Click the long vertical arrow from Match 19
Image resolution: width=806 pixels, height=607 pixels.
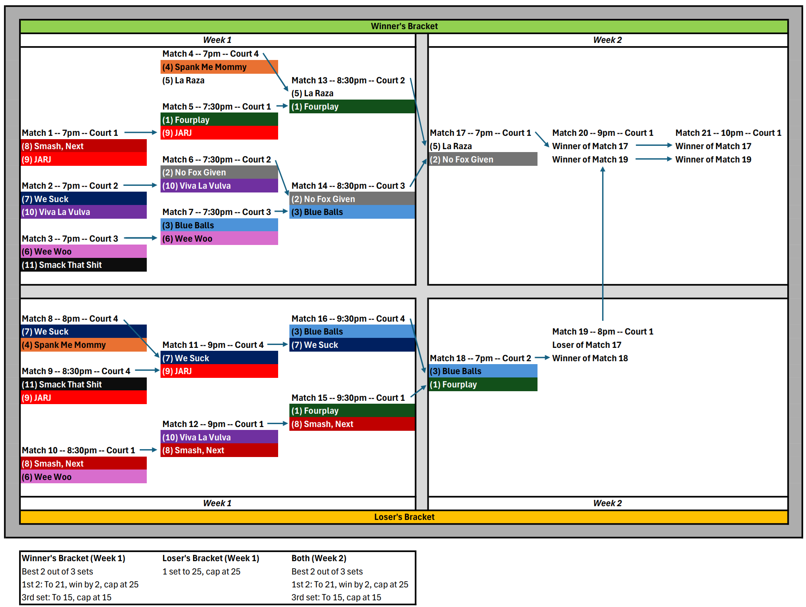tap(603, 244)
